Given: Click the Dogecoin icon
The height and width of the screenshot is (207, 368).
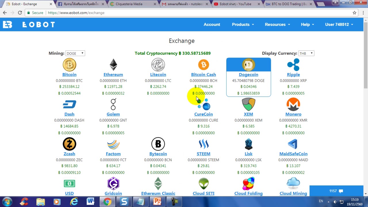Looking at the screenshot, I should point(248,65).
